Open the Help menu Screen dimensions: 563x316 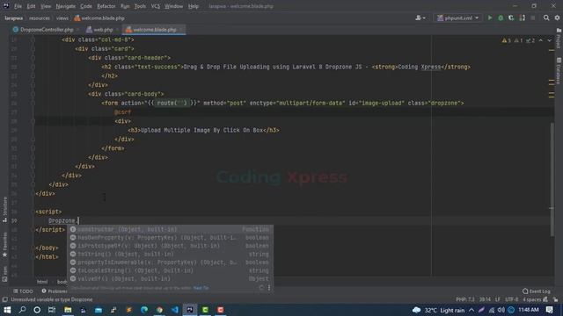pyautogui.click(x=194, y=6)
